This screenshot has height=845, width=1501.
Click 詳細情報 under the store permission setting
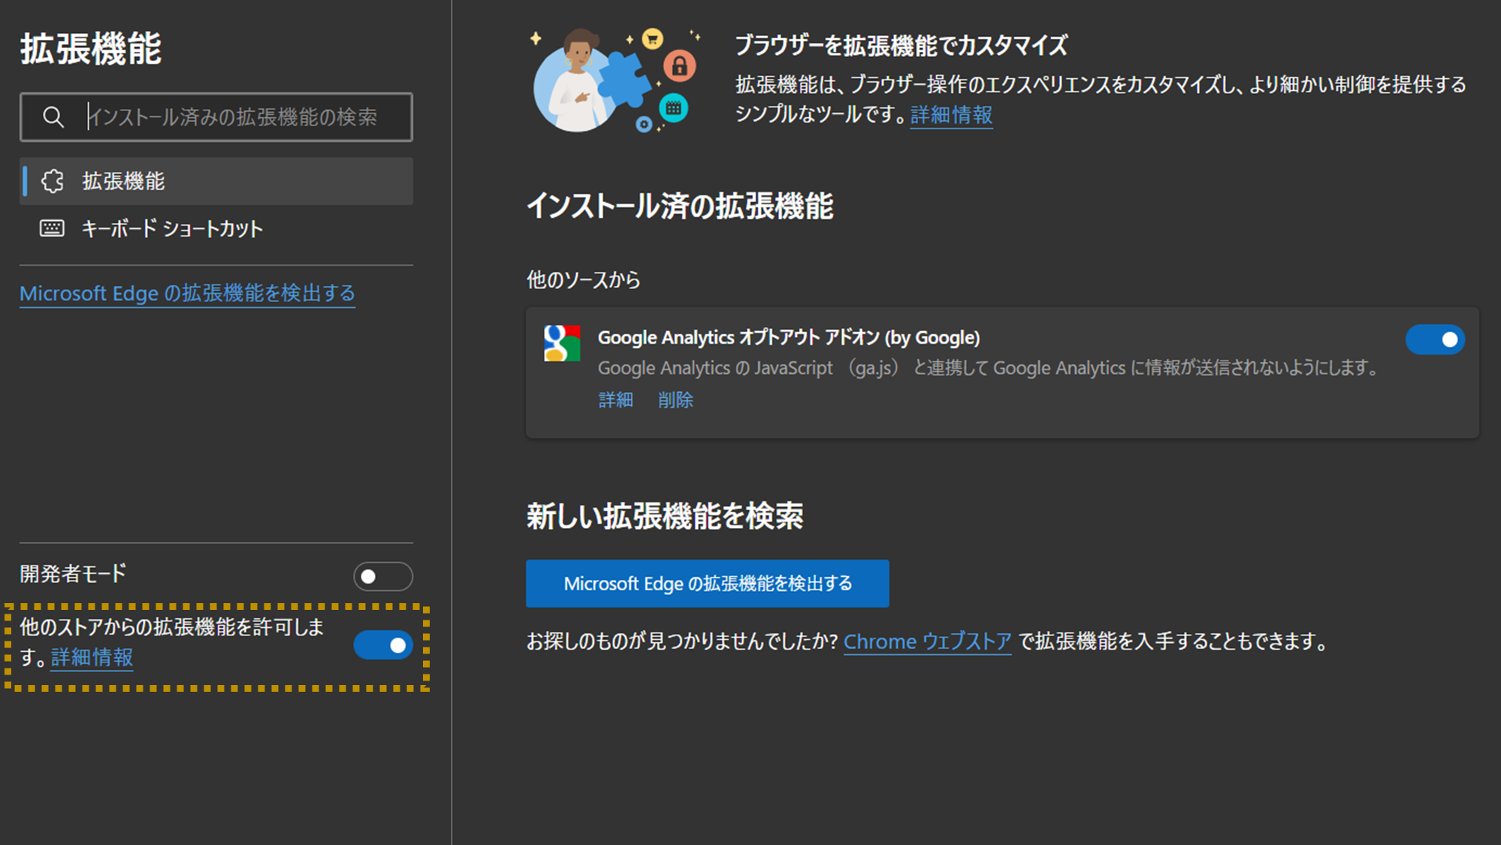[91, 658]
